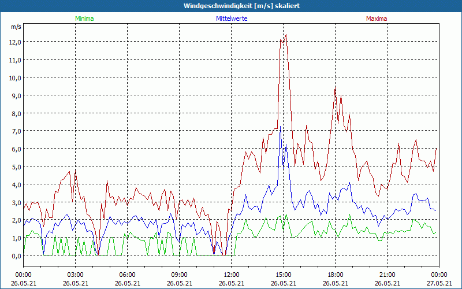Click the chart title Windgeschwindigkeit [m/s] skaliert
This screenshot has height=289, width=462.
tap(241, 6)
